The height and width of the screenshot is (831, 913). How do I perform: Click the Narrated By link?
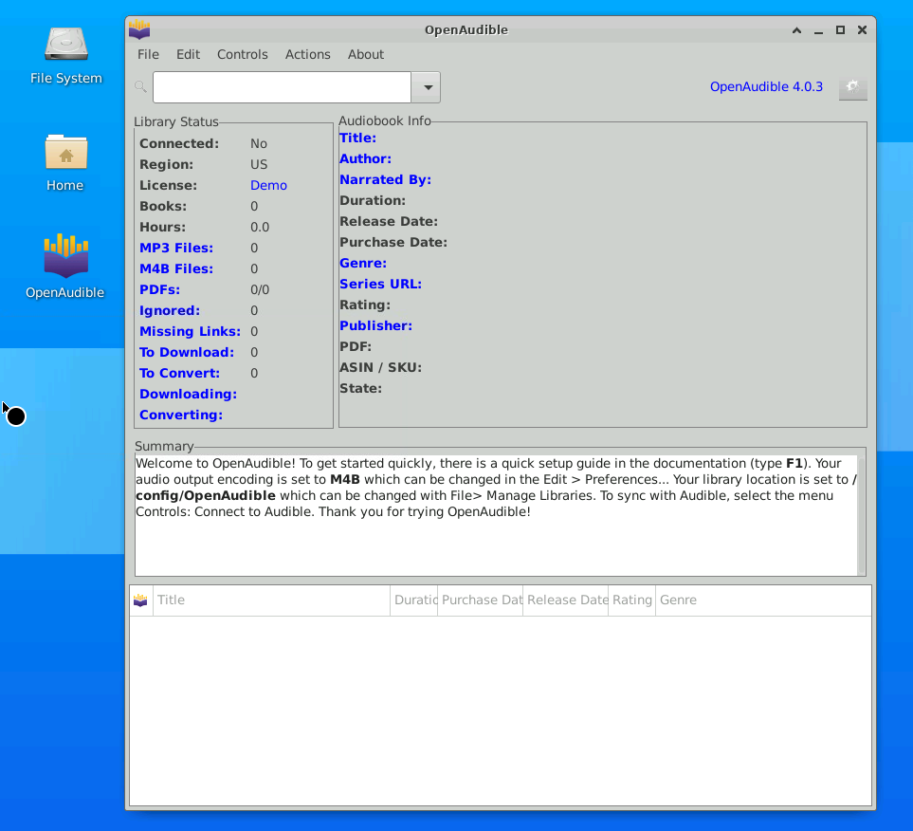(385, 179)
